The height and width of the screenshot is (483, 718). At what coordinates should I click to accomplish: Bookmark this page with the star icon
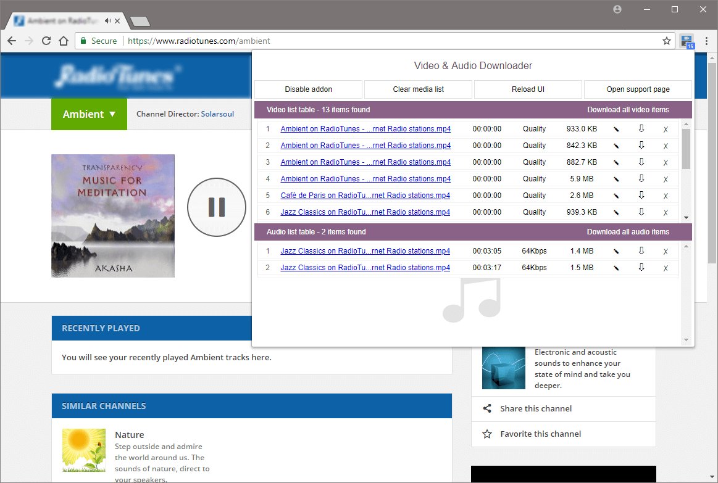click(x=667, y=41)
